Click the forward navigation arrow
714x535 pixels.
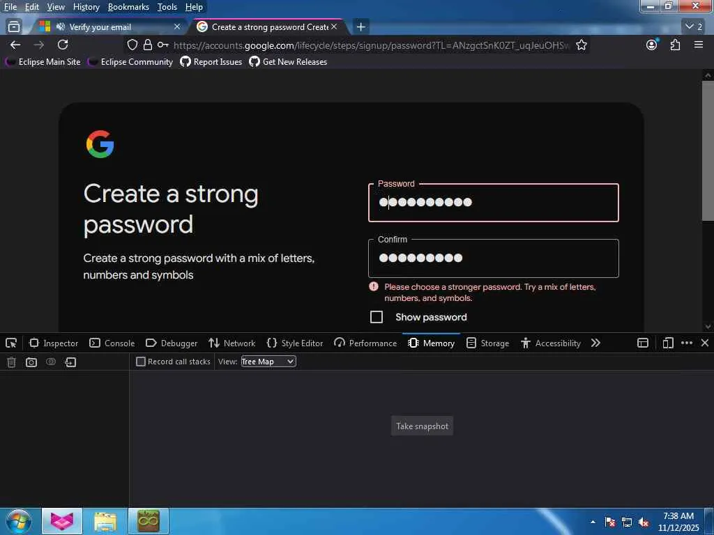[39, 45]
